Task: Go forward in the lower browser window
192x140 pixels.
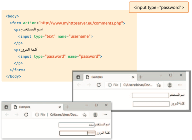Action: [x=16, y=114]
